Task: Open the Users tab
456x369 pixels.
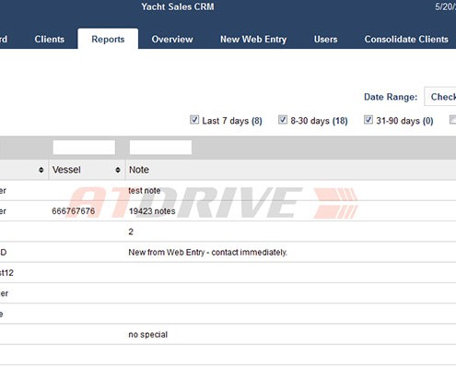Action: point(325,40)
